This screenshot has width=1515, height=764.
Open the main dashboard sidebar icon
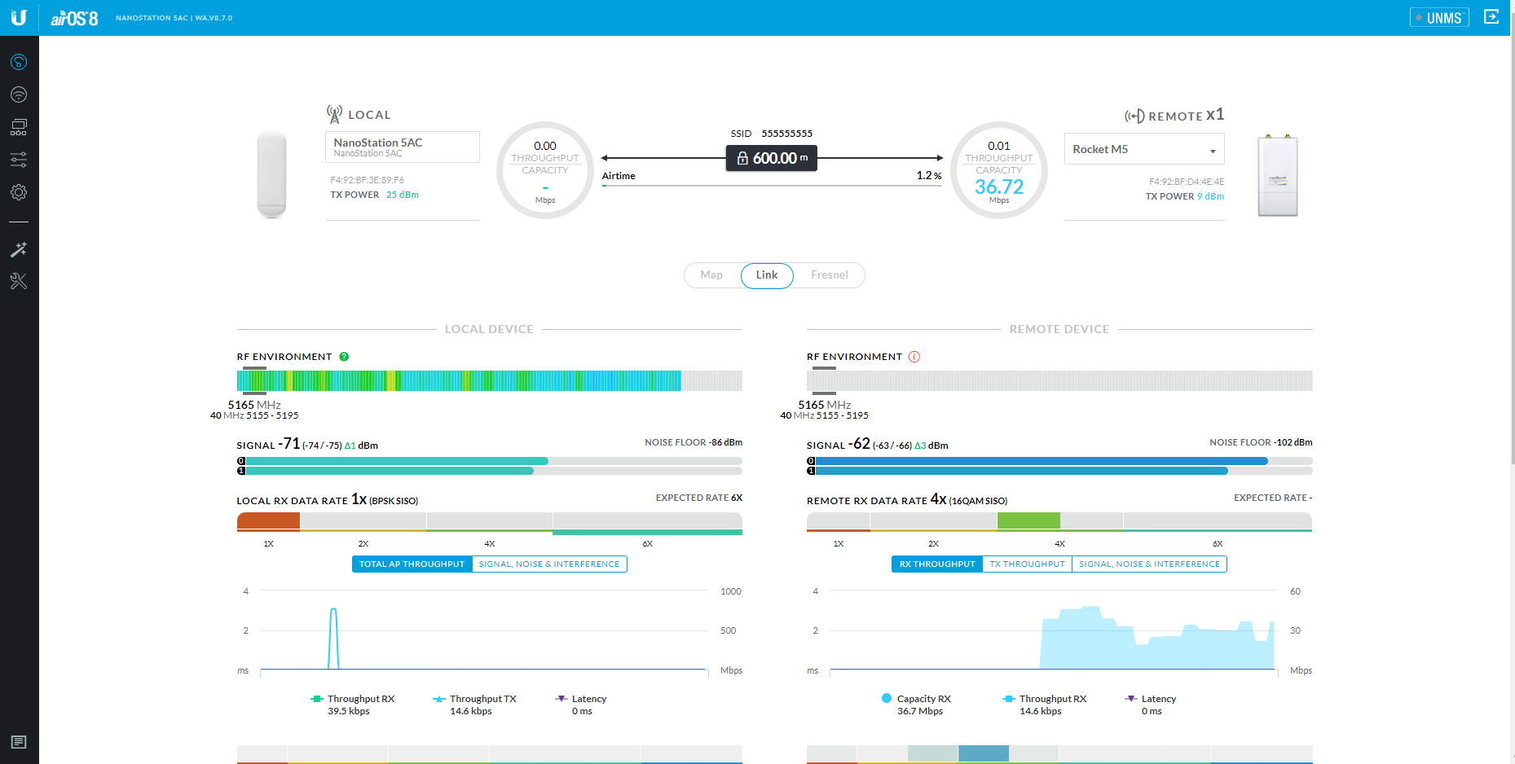[x=19, y=62]
